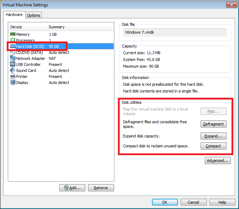Screen dimensions: 239x209
Task: Click the Add hardware button
Action: point(72,188)
